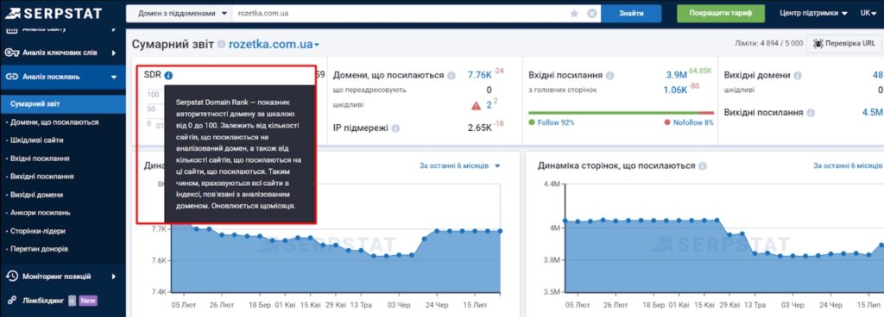Click the SDR info icon
Screen dimensions: 884x317
point(168,75)
